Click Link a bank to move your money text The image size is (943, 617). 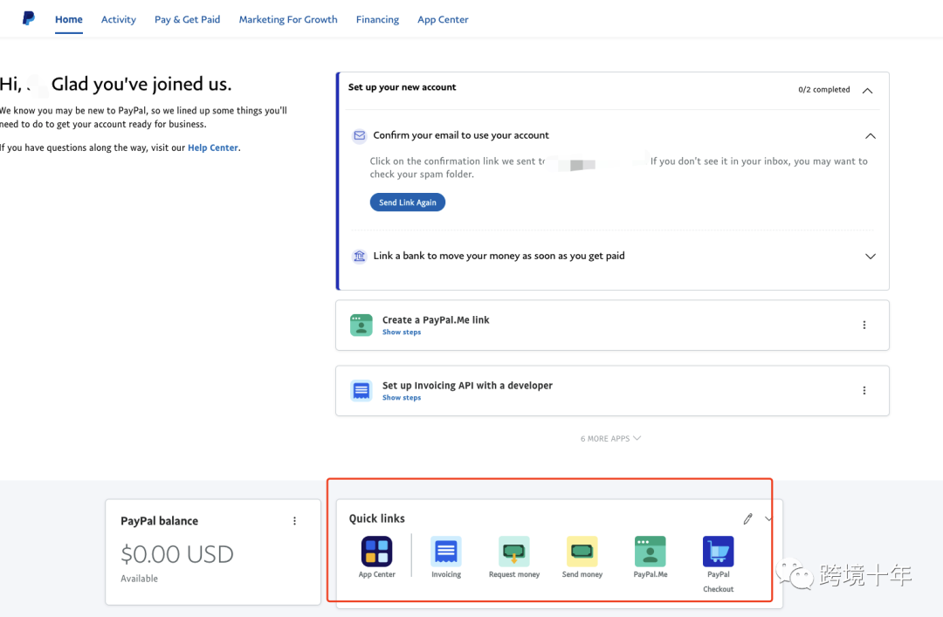tap(499, 256)
